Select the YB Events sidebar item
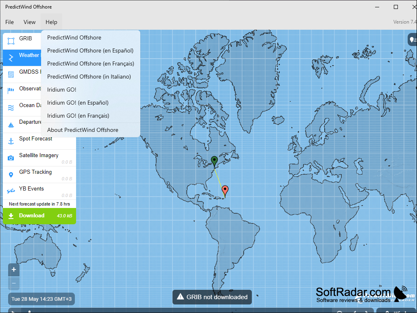Viewport: 417px width, 313px height. [x=39, y=191]
